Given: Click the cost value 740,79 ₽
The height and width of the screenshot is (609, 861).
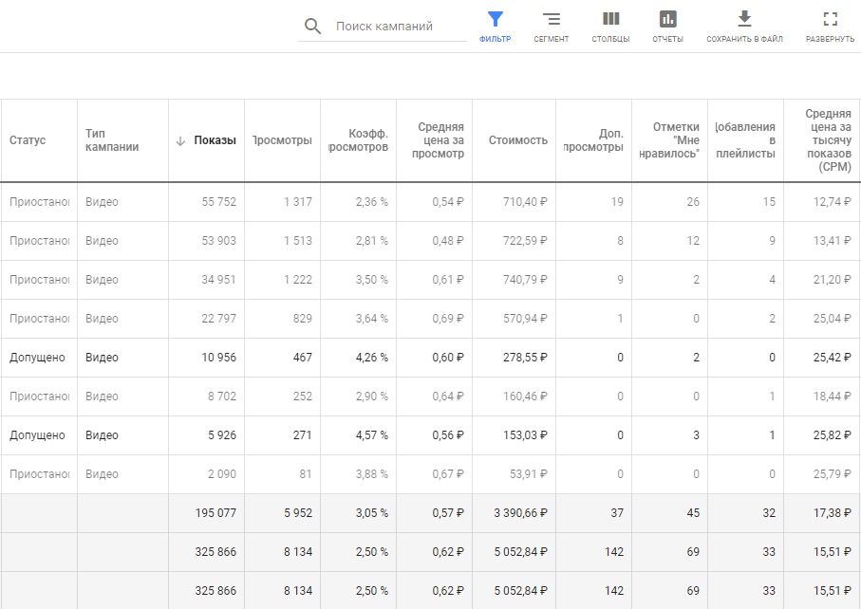Looking at the screenshot, I should pos(525,280).
